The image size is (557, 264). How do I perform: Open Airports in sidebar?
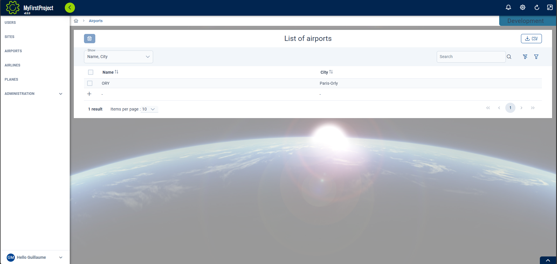click(x=13, y=51)
